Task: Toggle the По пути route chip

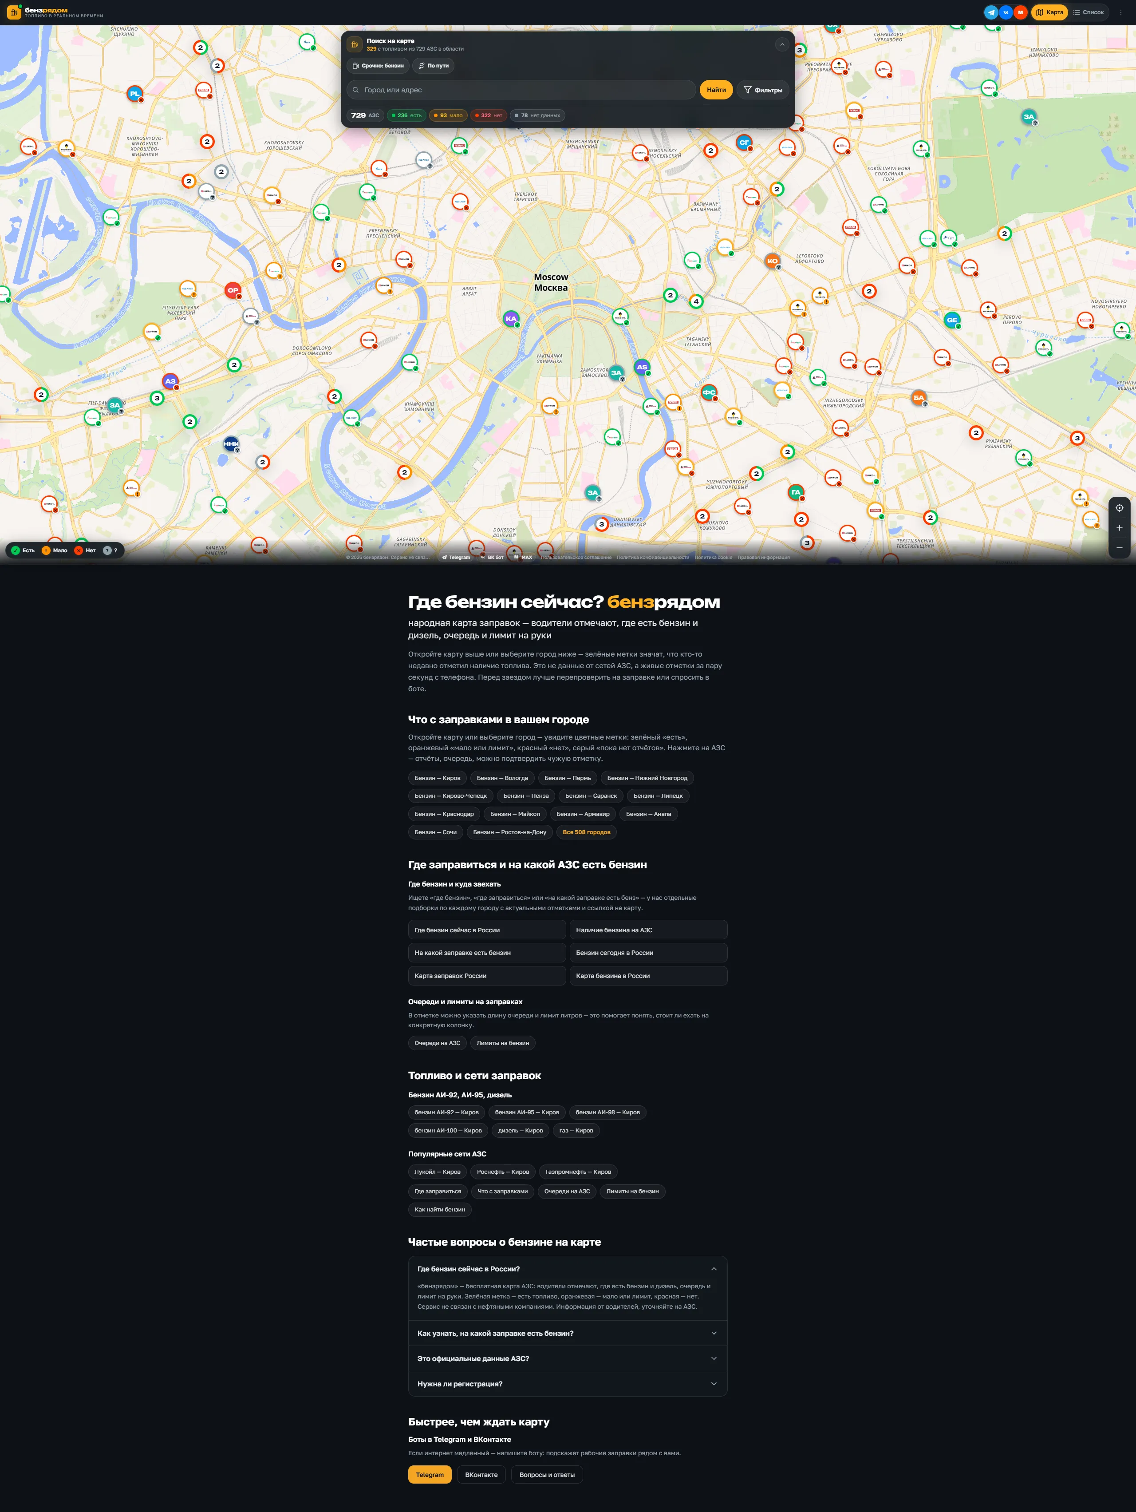Action: 433,66
